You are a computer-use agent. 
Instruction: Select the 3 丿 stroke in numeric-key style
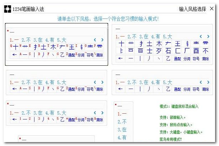point(43,119)
